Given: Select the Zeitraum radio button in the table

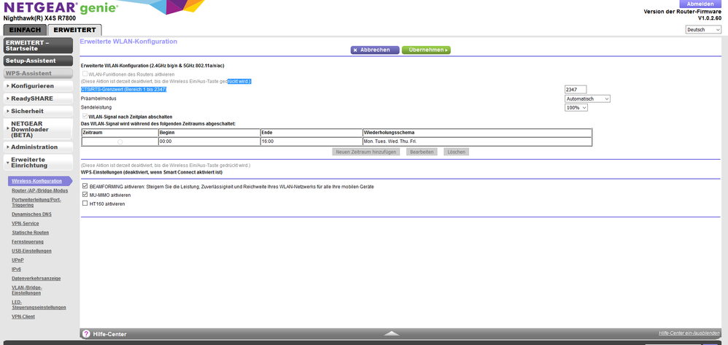Looking at the screenshot, I should point(120,142).
